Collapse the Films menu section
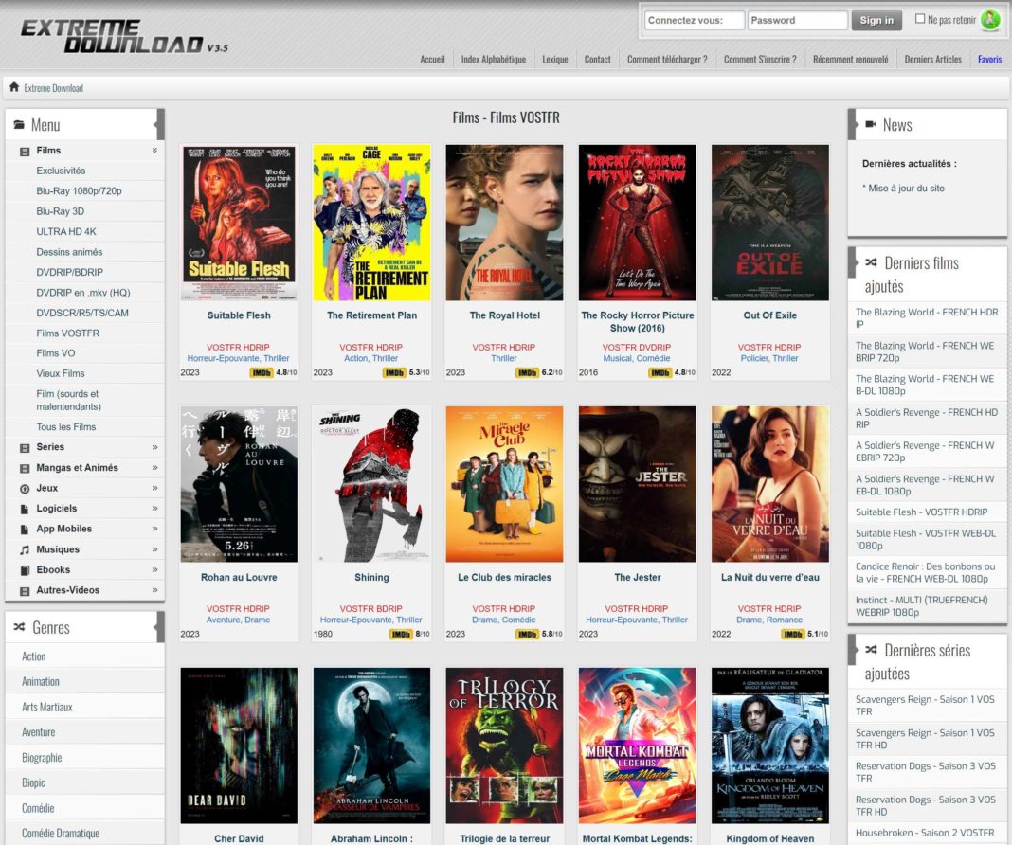 pos(154,151)
